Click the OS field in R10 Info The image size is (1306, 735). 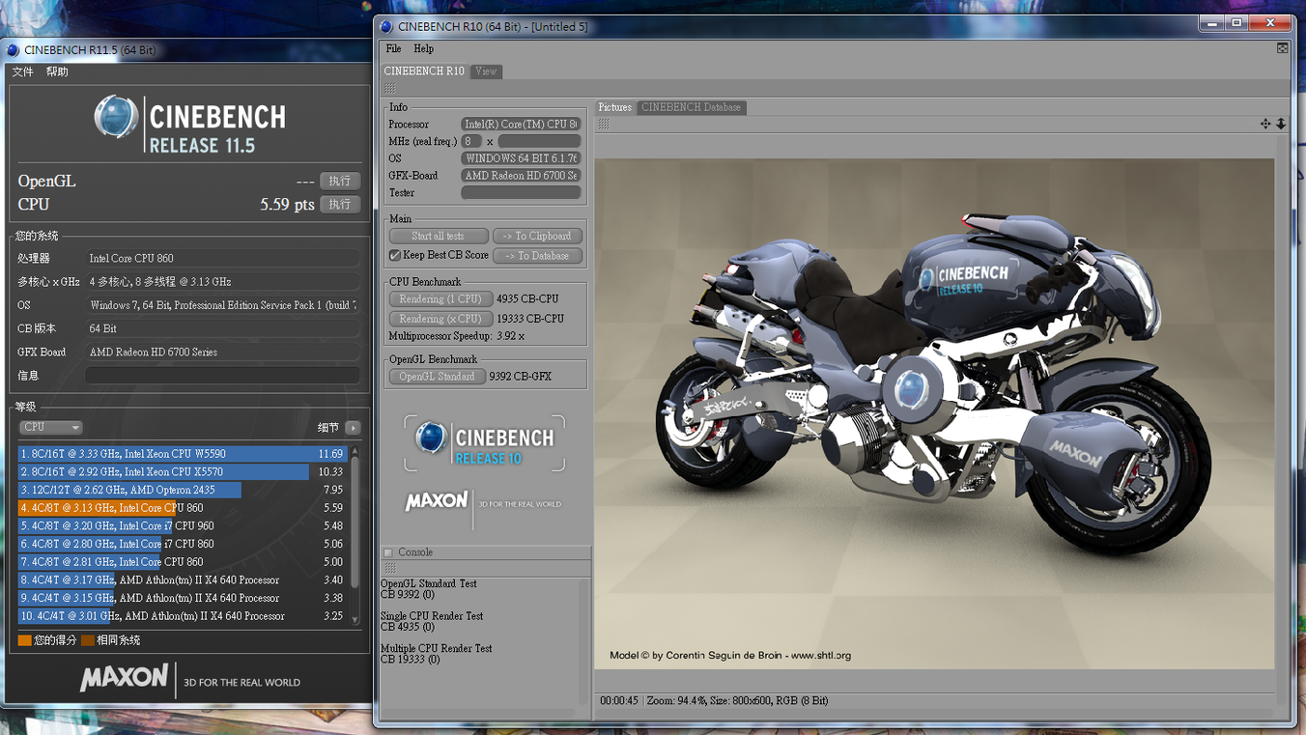pyautogui.click(x=521, y=158)
